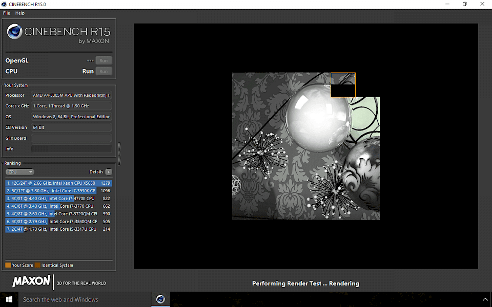Open the Help menu

20,13
